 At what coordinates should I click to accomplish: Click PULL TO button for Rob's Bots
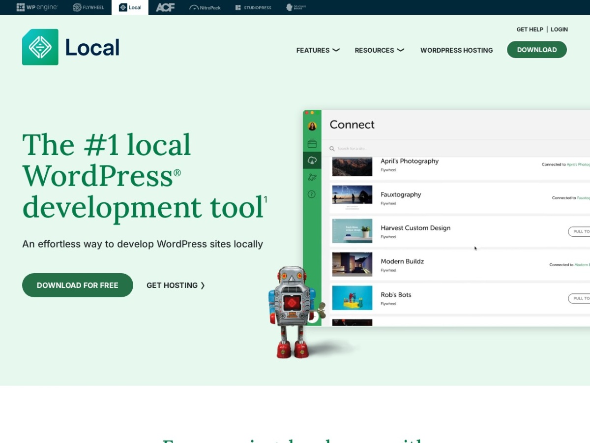point(579,298)
